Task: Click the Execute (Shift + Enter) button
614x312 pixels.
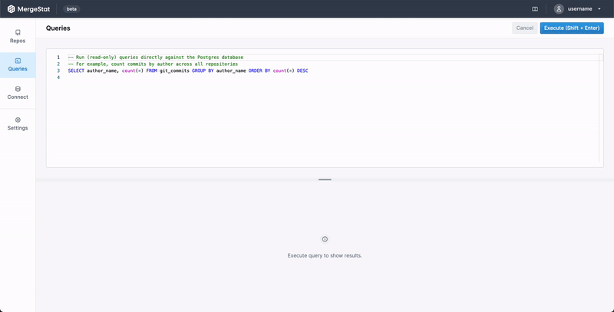Action: click(572, 28)
